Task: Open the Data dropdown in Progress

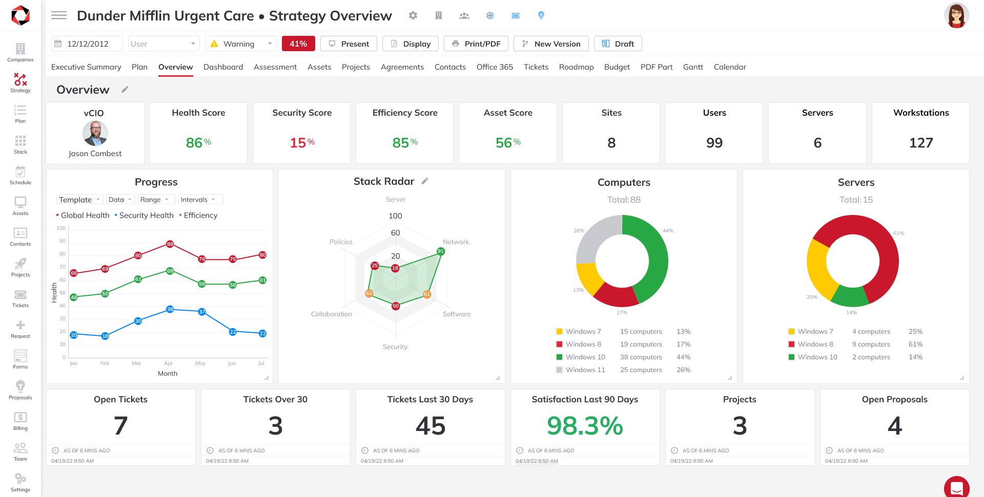Action: pyautogui.click(x=120, y=200)
